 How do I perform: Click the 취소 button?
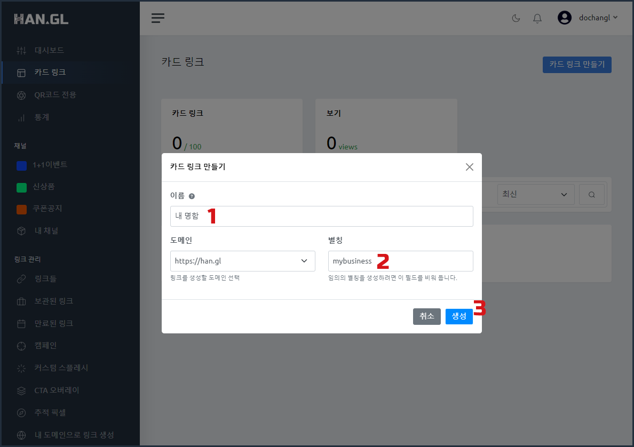click(x=426, y=316)
